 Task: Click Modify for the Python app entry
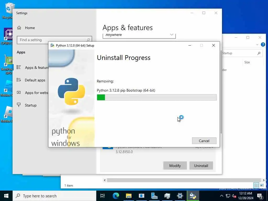click(175, 166)
